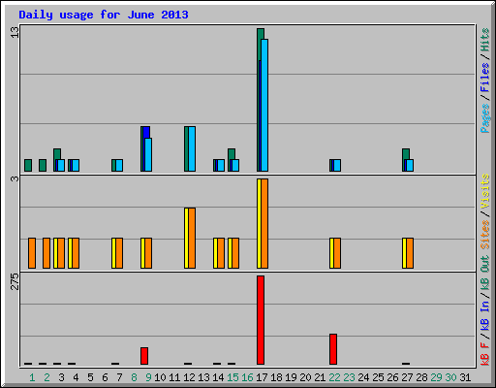This screenshot has height=388, width=496.
Task: Select the green Hits bar for day 27
Action: click(x=406, y=154)
